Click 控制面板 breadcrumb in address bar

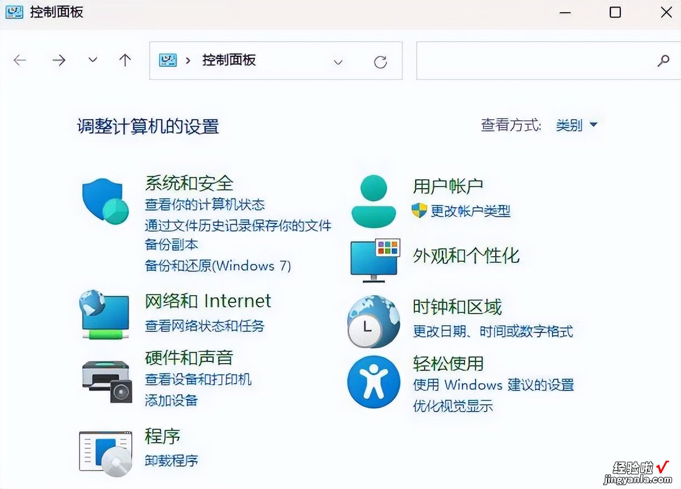[229, 60]
